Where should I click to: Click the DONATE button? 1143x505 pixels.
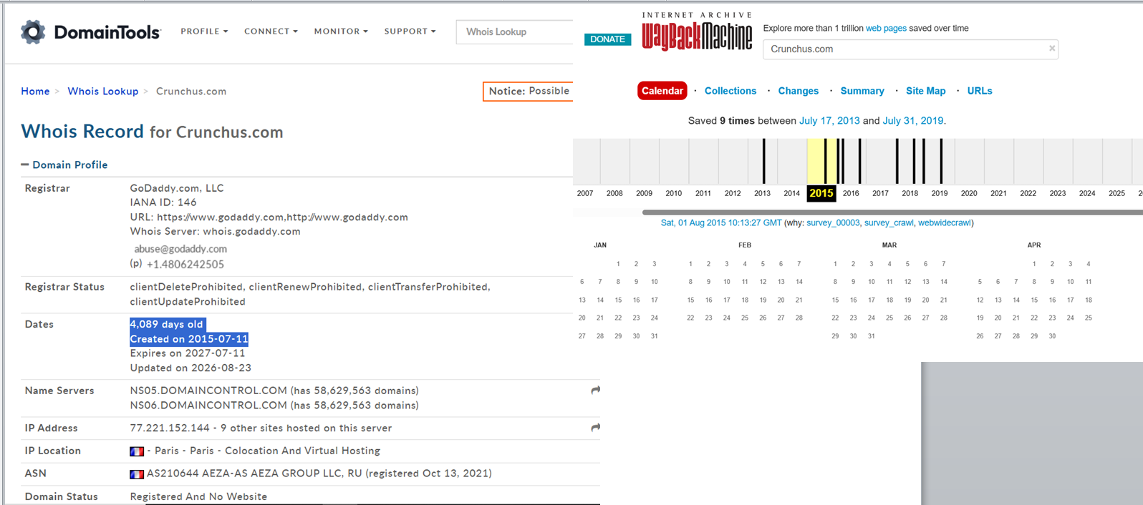coord(608,39)
